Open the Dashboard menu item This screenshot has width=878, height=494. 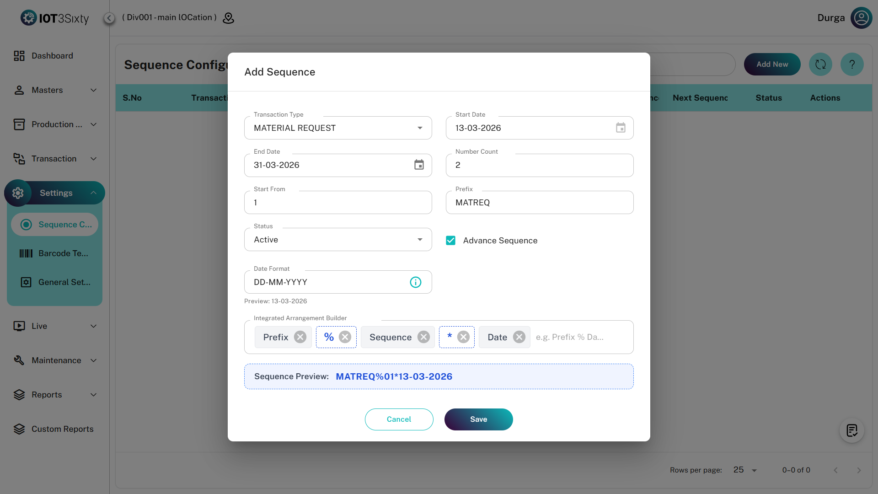(52, 56)
